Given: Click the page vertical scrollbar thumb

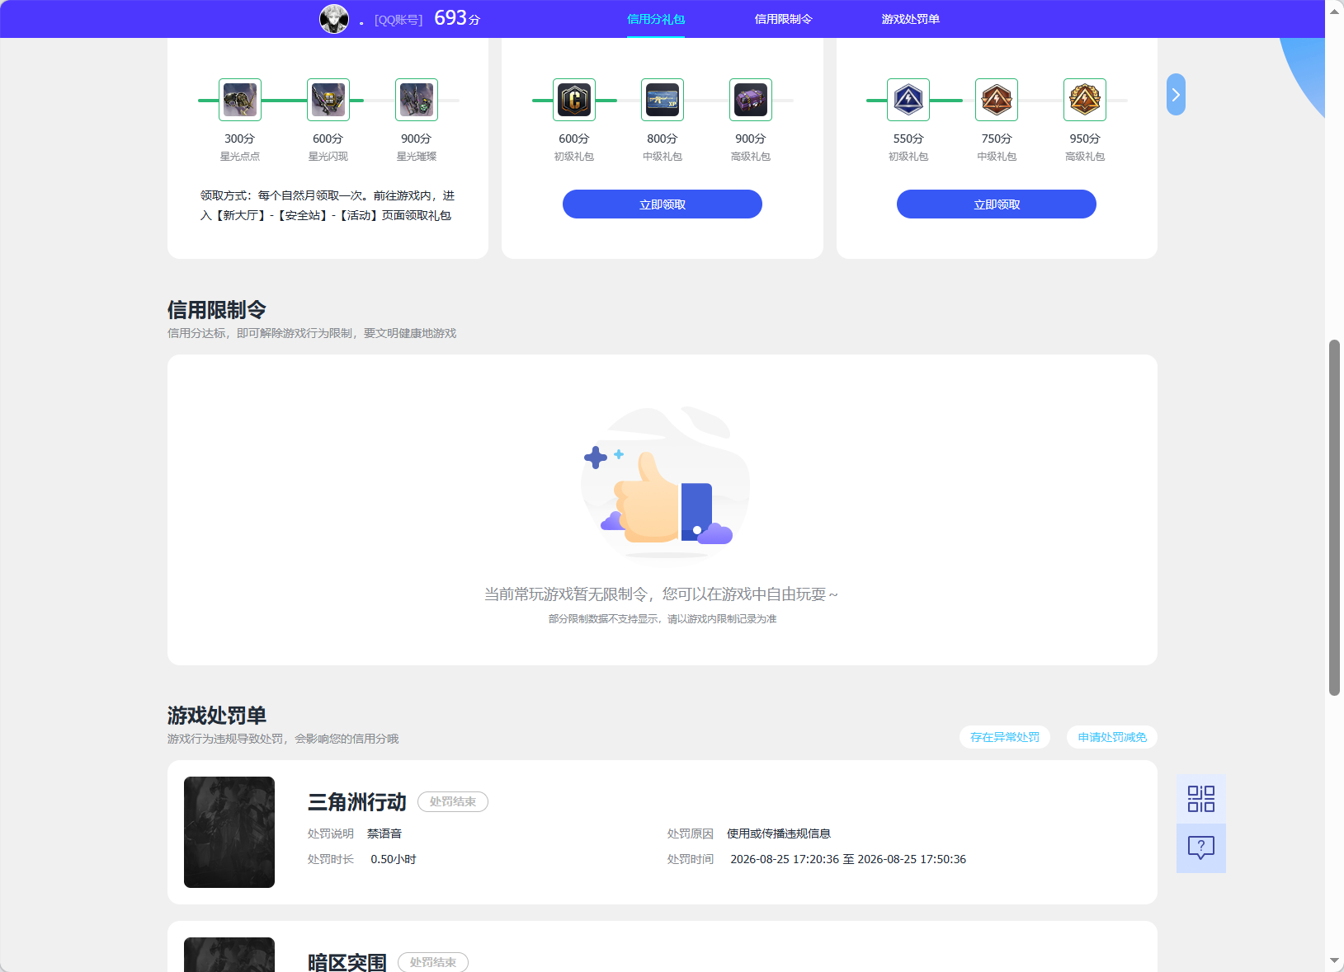Looking at the screenshot, I should (x=1334, y=518).
